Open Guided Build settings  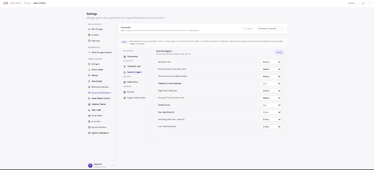95,116
